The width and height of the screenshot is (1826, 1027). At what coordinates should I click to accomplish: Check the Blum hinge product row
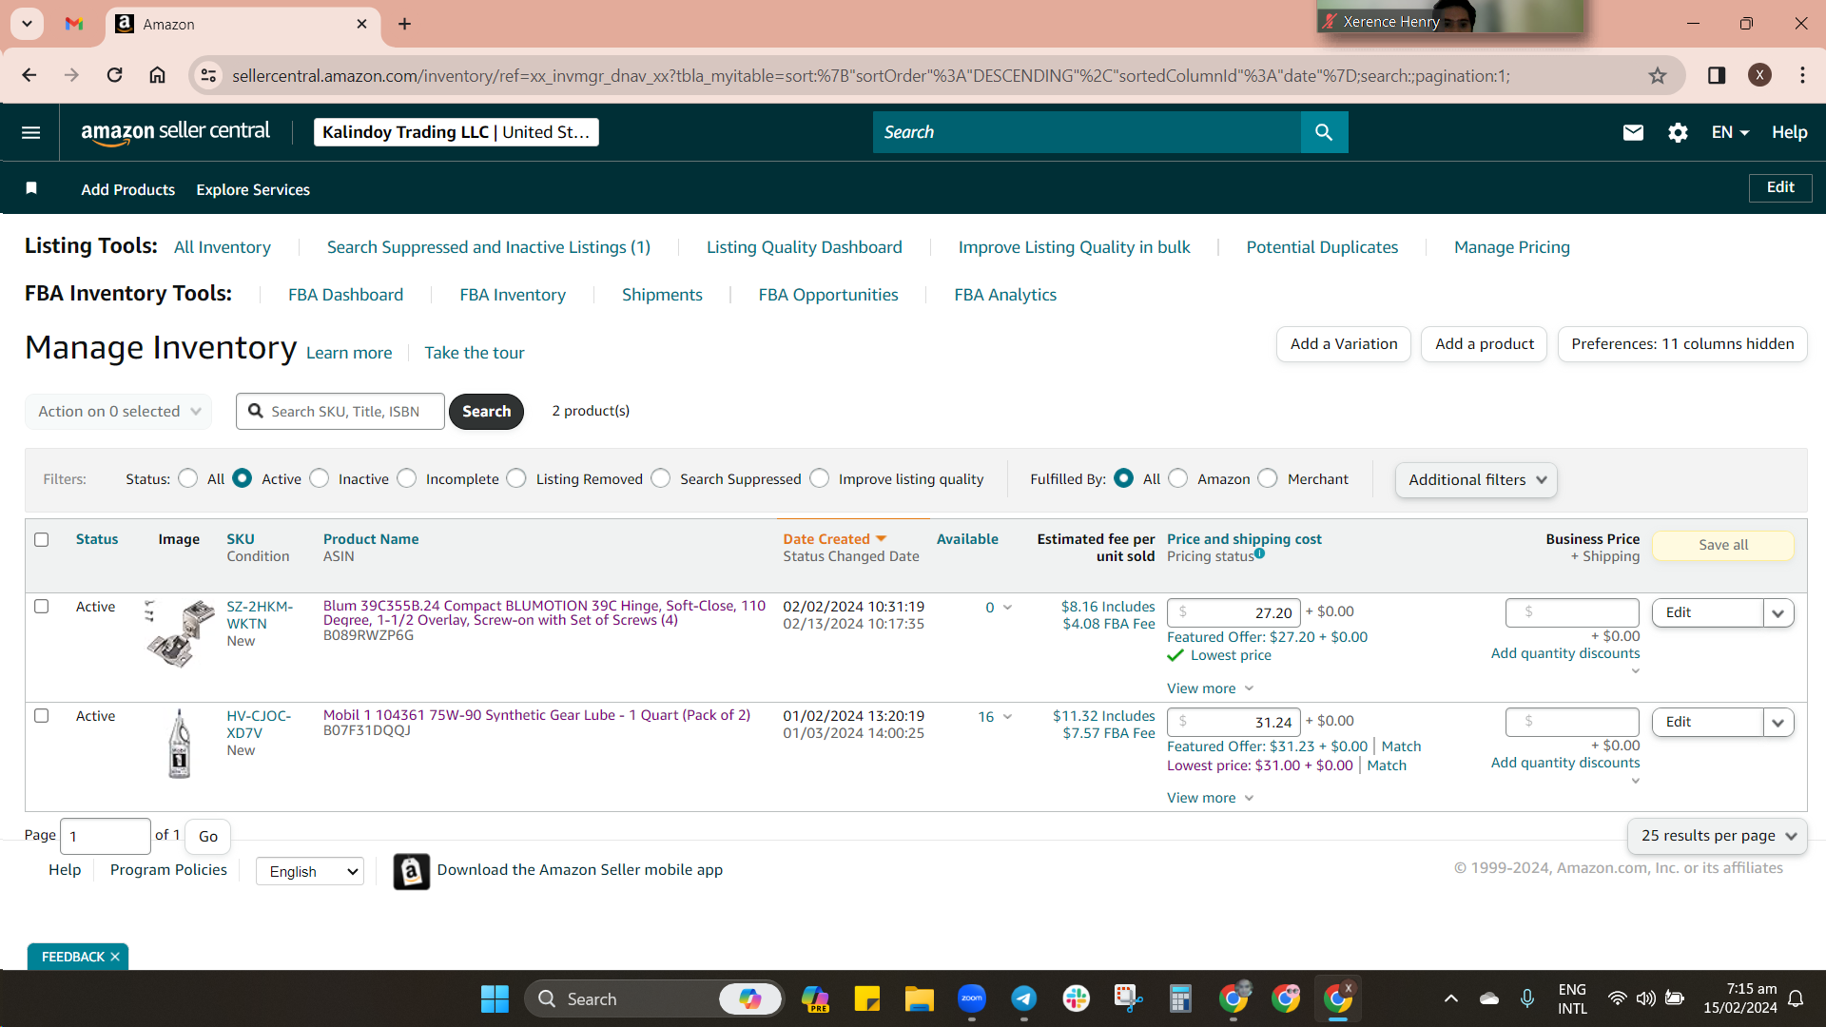(41, 606)
